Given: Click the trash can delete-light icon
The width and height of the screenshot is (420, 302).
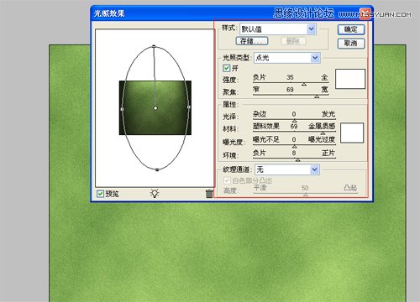Looking at the screenshot, I should tap(209, 194).
